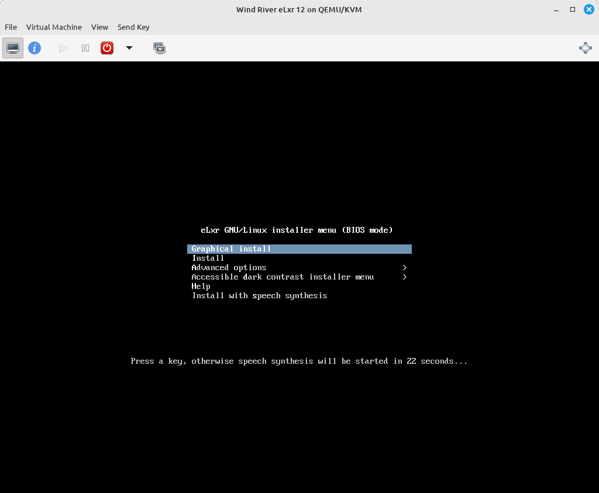Screen dimensions: 599x493
Task: Open the View menu
Action: click(99, 27)
